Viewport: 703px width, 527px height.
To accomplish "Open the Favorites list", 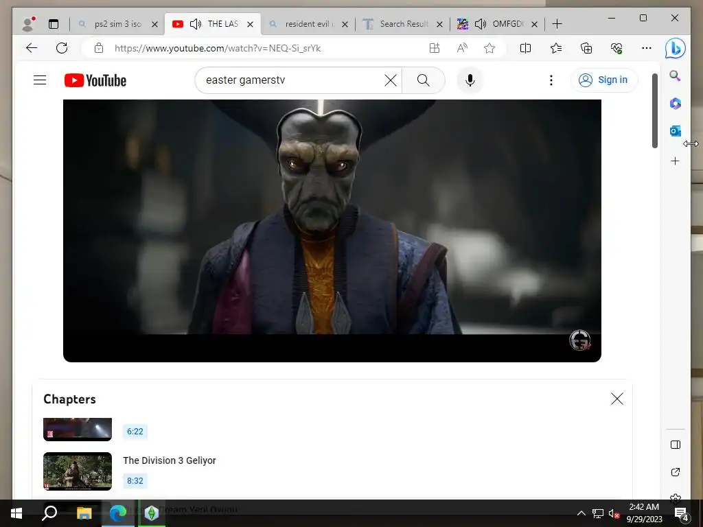I will [x=556, y=48].
